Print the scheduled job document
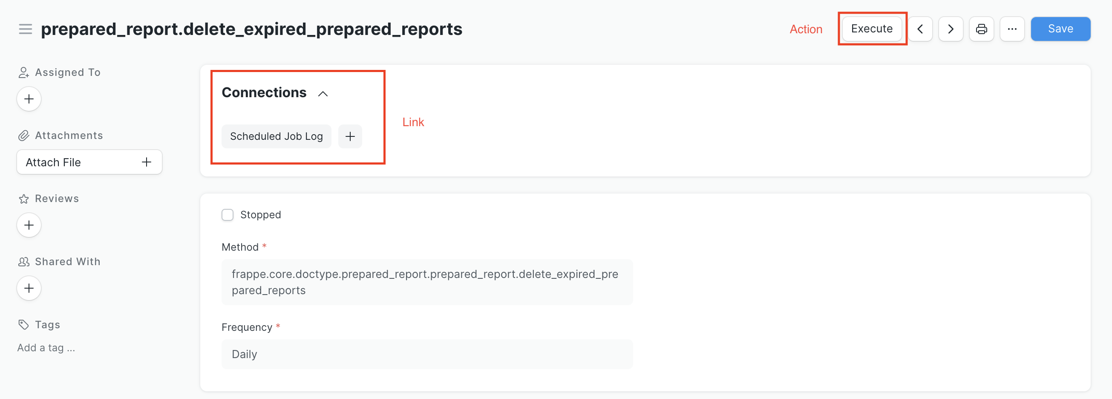This screenshot has height=399, width=1112. [x=982, y=29]
